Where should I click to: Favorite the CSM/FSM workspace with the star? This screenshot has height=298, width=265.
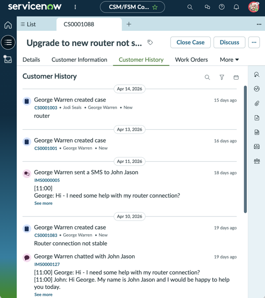tap(155, 8)
